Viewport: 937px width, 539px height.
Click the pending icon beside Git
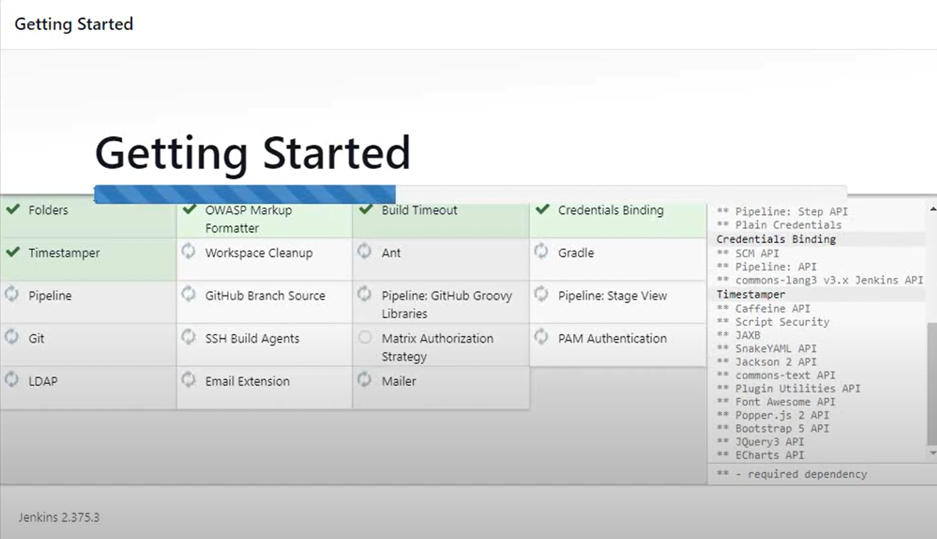pyautogui.click(x=12, y=337)
